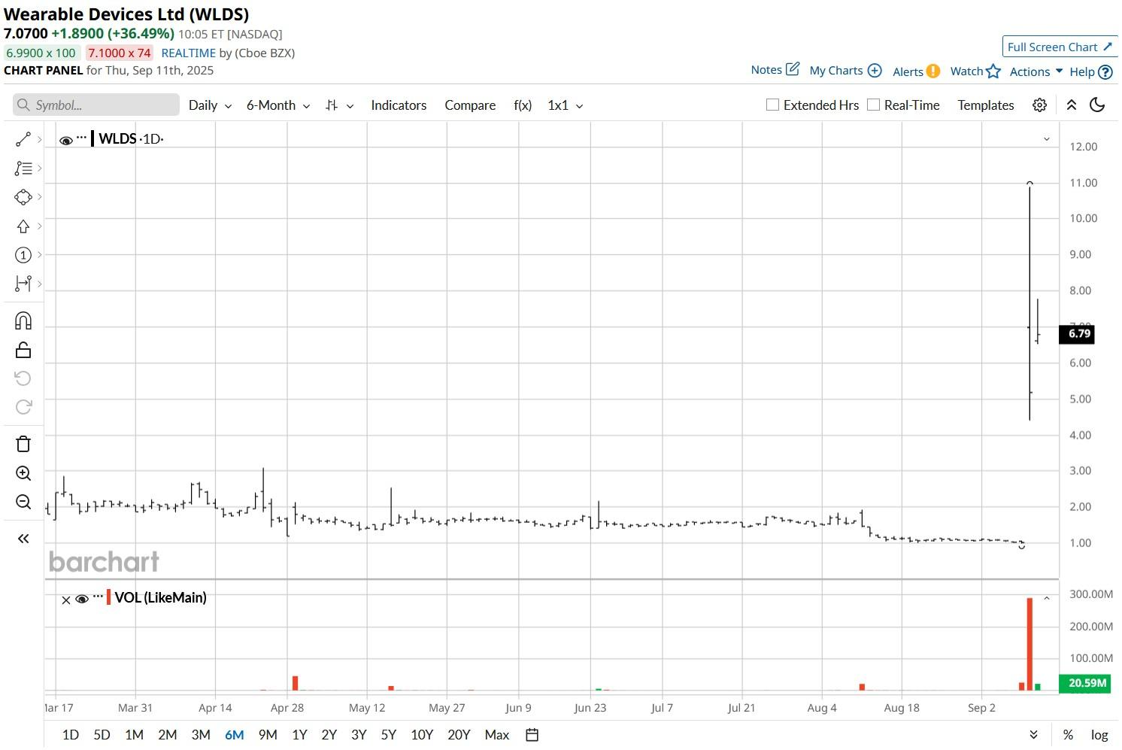The width and height of the screenshot is (1122, 750).
Task: Expand the bottom panel double chevron
Action: tap(1033, 735)
